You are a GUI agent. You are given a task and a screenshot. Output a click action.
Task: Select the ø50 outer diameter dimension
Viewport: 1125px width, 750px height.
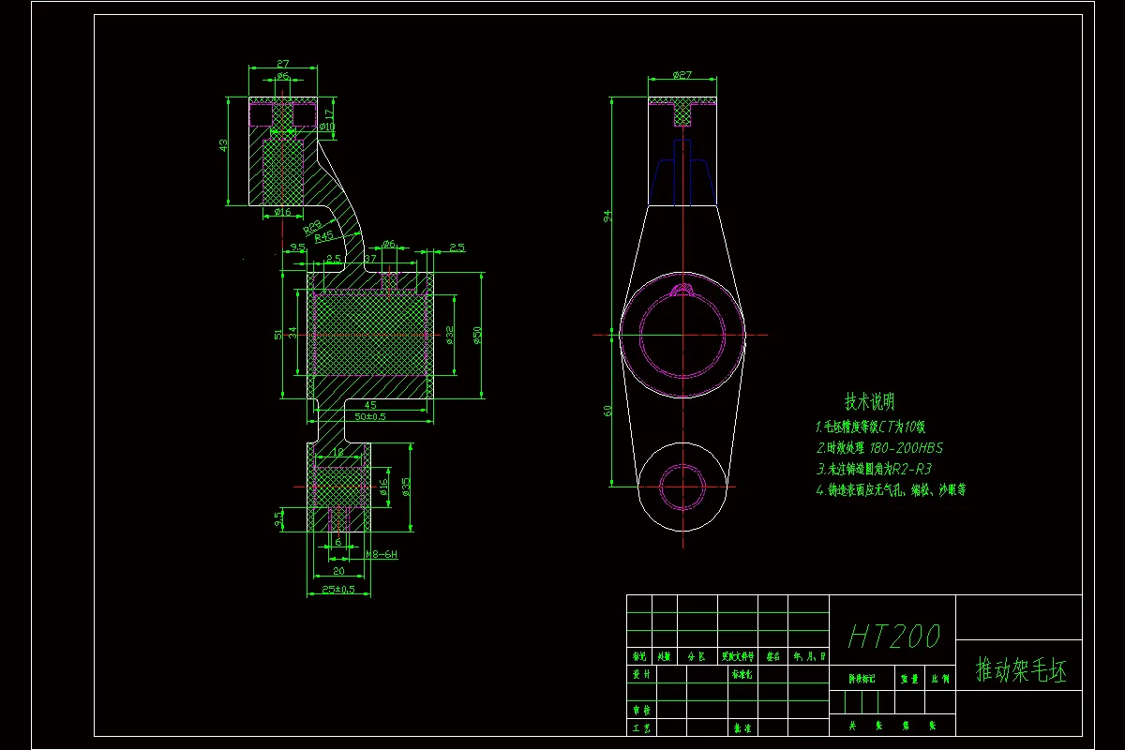tap(476, 335)
